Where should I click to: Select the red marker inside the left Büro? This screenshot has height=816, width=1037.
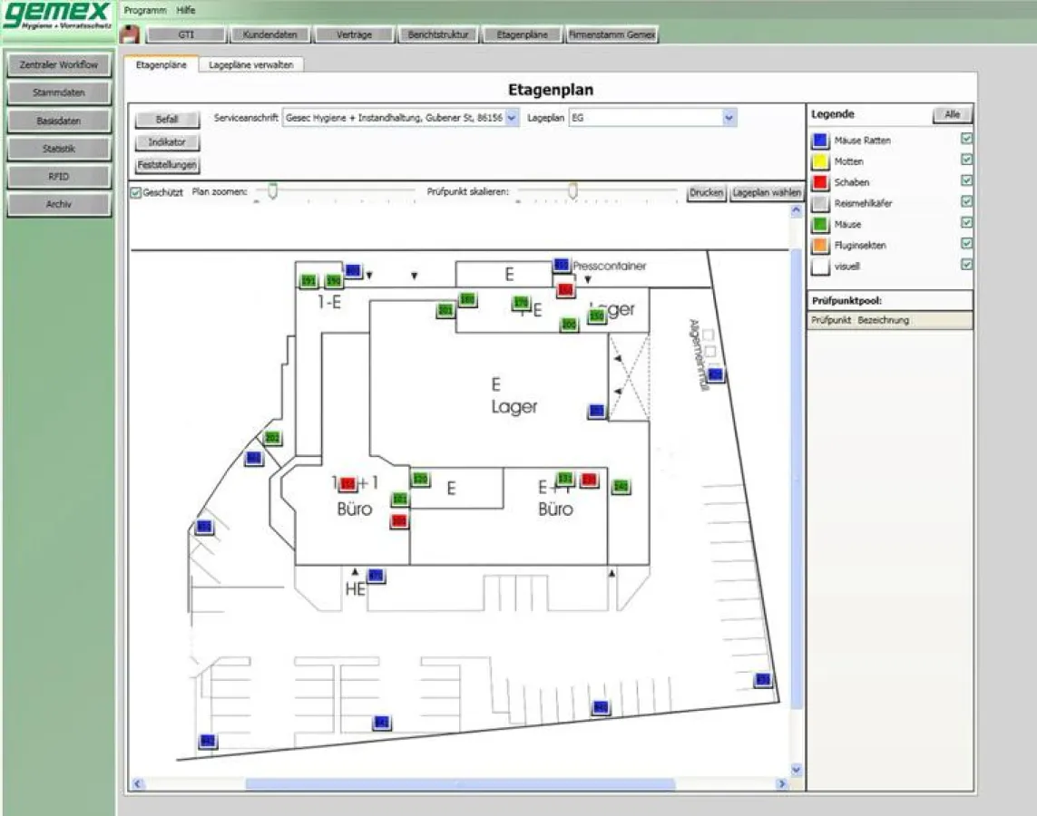pos(347,484)
